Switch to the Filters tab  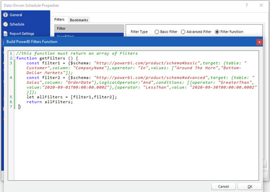(x=59, y=19)
